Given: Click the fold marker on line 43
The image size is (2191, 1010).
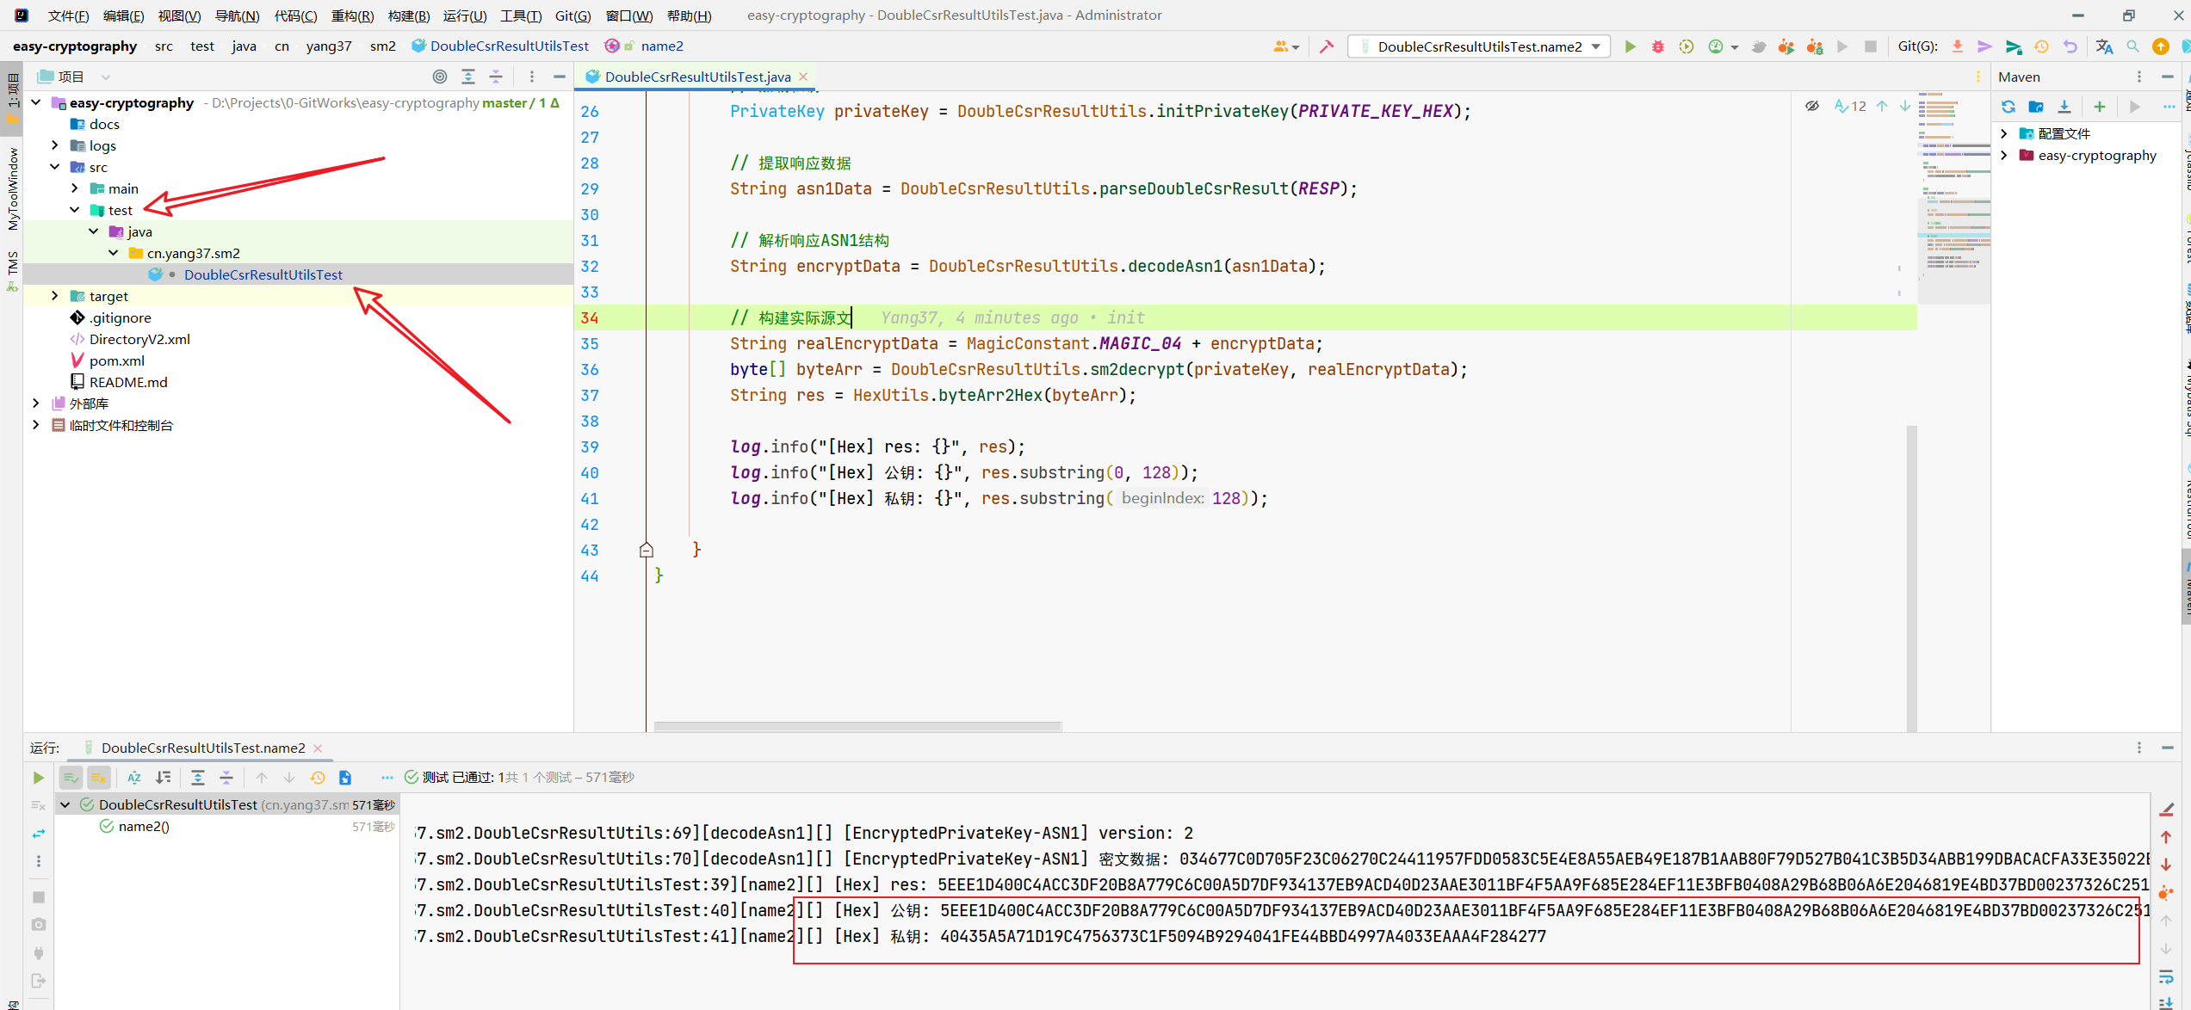Looking at the screenshot, I should click(x=647, y=550).
